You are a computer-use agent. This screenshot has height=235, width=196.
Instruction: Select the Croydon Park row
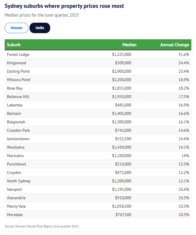coord(18,130)
